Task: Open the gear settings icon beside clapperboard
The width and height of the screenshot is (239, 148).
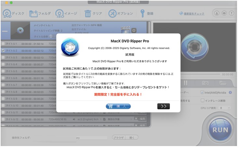Action: point(134,31)
